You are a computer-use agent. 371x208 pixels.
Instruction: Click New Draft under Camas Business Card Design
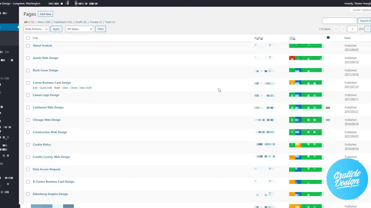click(86, 88)
